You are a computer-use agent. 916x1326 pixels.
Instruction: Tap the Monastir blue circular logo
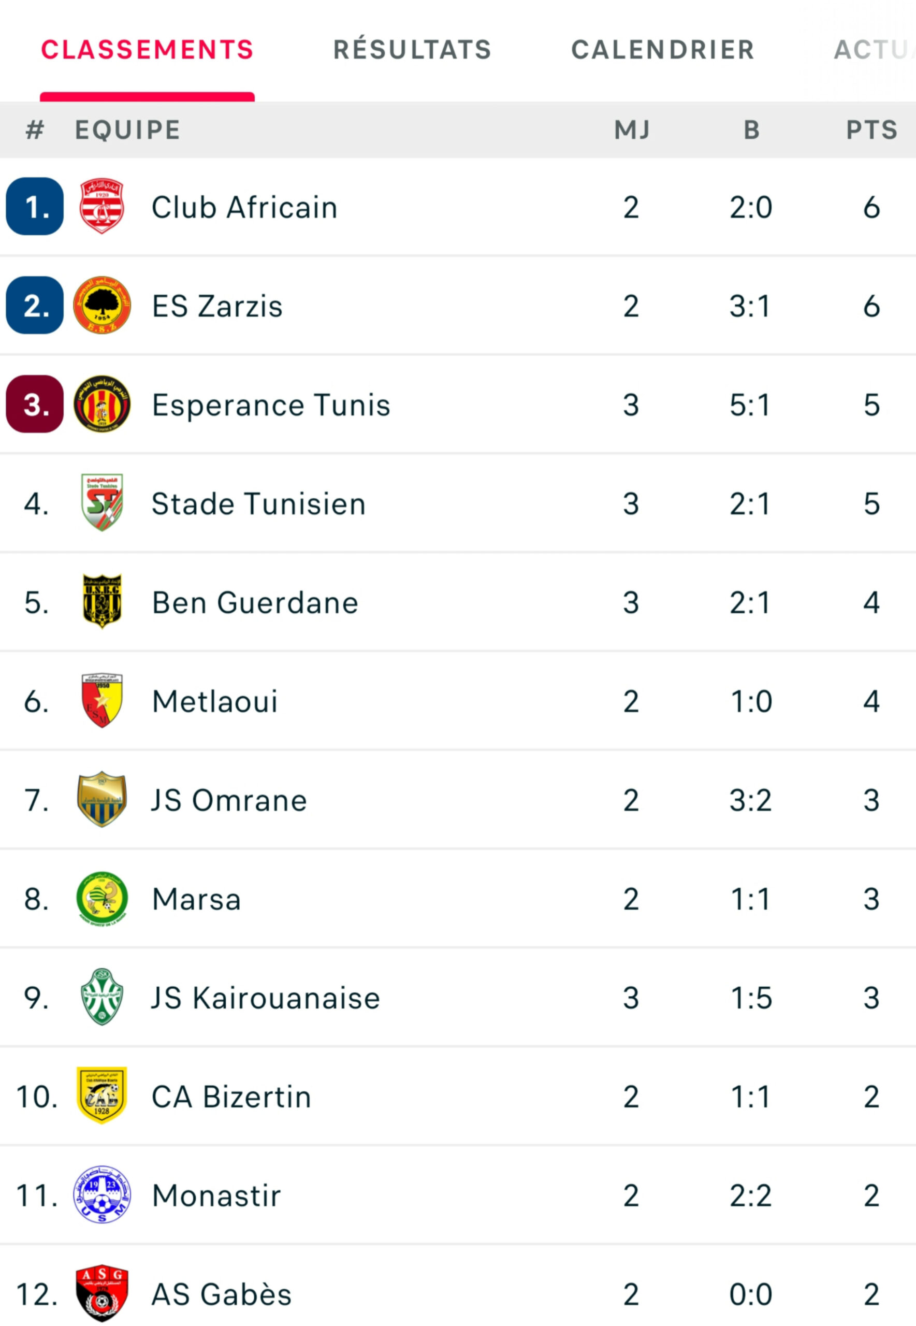pyautogui.click(x=101, y=1194)
